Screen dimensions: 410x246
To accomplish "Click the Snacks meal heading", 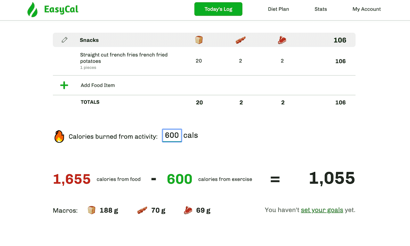I will tap(89, 40).
